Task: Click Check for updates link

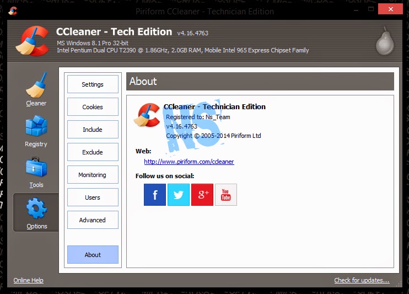Action: (362, 280)
